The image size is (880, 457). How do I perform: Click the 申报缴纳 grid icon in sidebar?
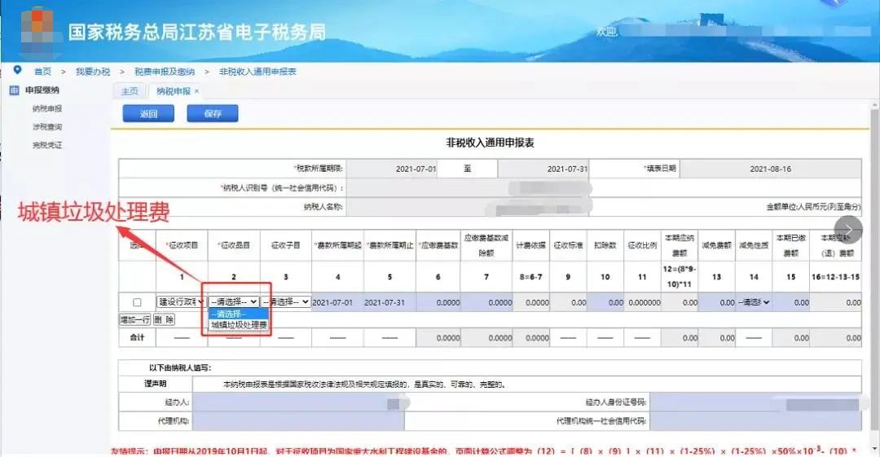[15, 90]
